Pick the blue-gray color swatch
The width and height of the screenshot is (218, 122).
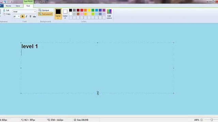pyautogui.click(x=100, y=14)
